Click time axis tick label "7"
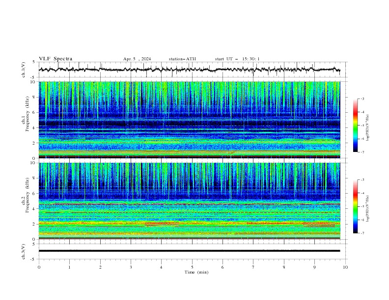 (253, 267)
